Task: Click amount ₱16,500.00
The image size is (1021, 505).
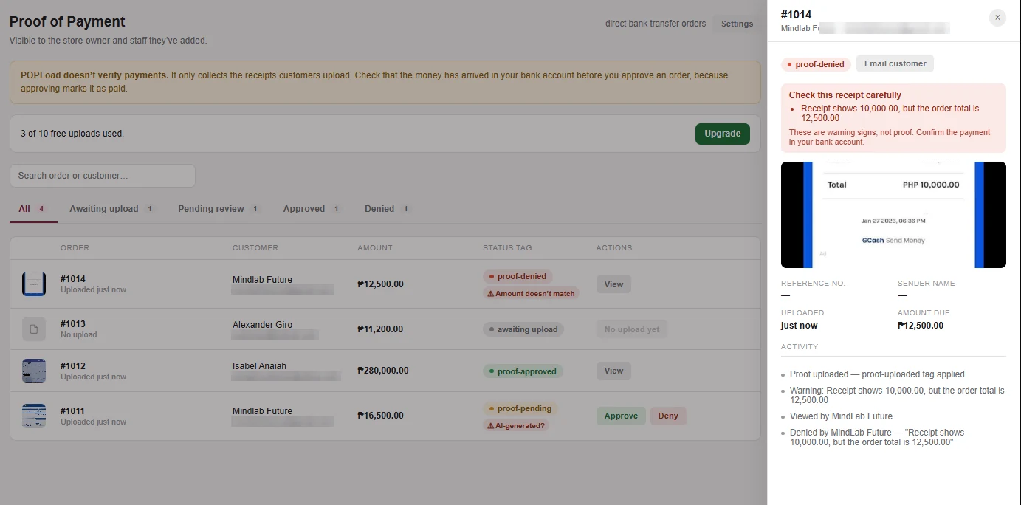Action: pos(380,416)
